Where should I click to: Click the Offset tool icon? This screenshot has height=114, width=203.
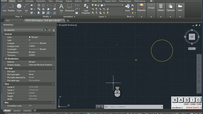(x=55, y=13)
